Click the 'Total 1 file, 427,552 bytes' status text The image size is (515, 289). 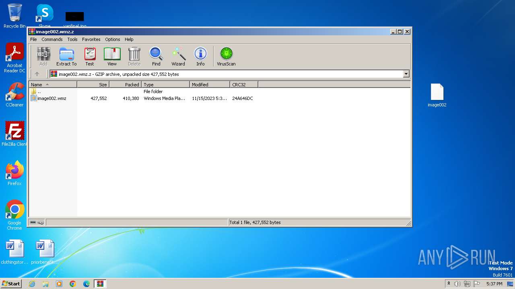[x=255, y=222]
